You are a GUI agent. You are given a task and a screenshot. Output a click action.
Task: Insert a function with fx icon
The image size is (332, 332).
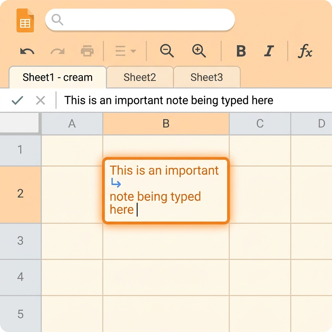[305, 51]
